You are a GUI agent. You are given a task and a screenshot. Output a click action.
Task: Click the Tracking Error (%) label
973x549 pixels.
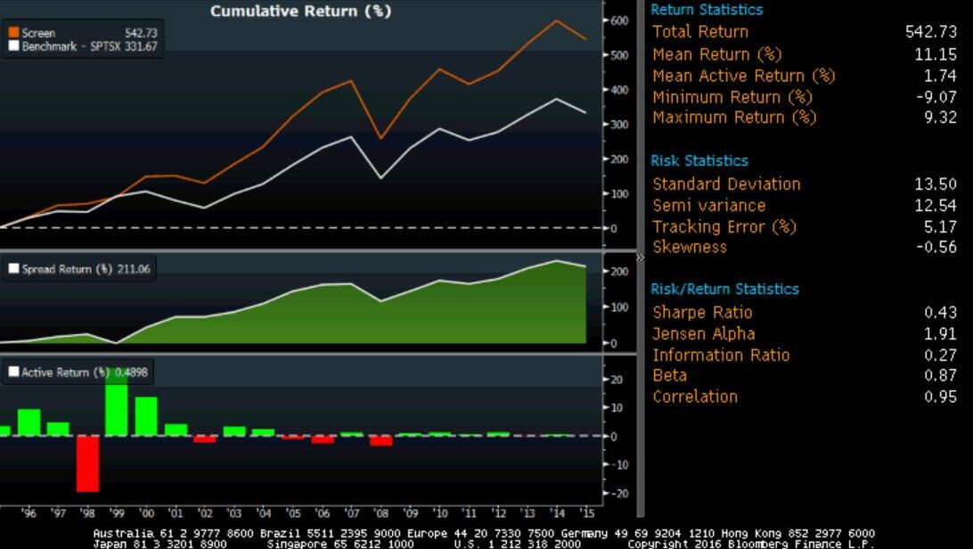(724, 227)
